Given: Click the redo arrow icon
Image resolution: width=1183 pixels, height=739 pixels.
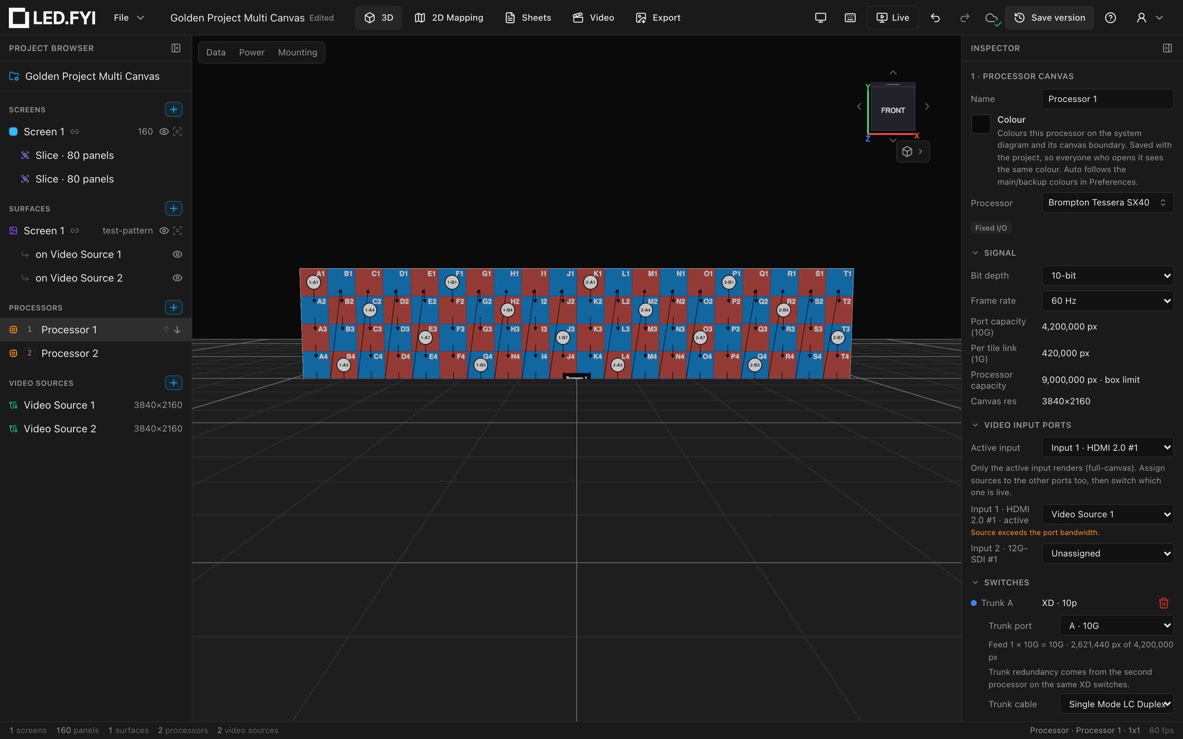Looking at the screenshot, I should [965, 18].
